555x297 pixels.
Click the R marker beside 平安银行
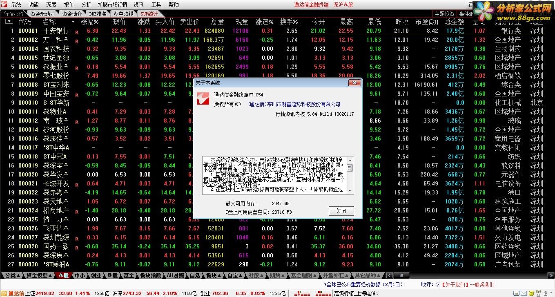pos(76,32)
